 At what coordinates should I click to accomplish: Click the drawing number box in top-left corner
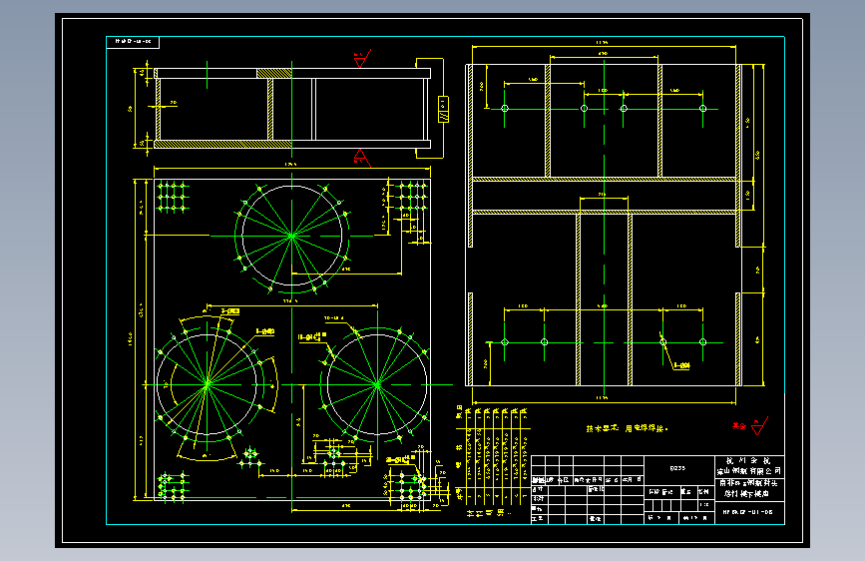tap(133, 42)
